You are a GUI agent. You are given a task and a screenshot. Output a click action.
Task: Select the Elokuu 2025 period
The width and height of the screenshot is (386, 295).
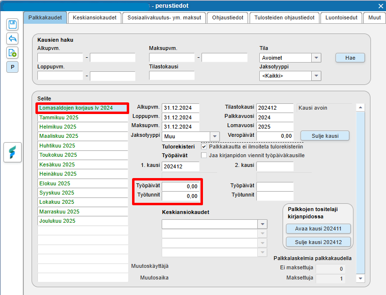83,183
